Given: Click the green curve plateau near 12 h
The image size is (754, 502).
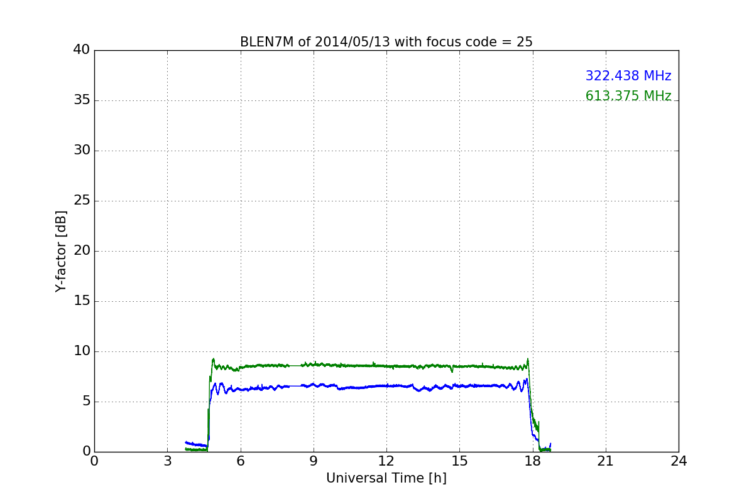Looking at the screenshot, I should (386, 366).
